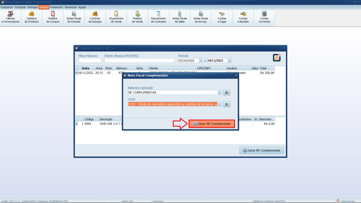
Task: Open the Estoque menu
Action: pos(32,7)
